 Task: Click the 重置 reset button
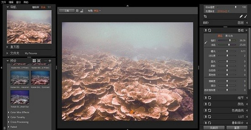tap(237, 127)
